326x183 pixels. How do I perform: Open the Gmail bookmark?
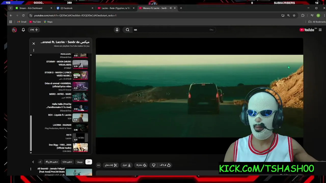point(22,22)
